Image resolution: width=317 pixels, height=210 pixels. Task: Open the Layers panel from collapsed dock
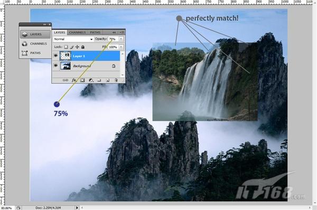click(35, 34)
